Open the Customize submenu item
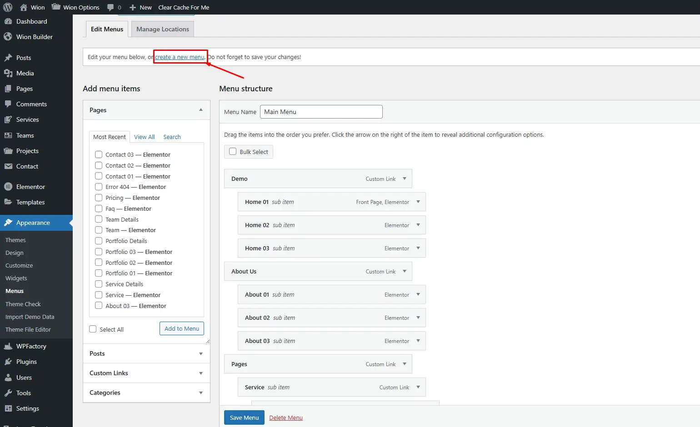Screen dimensions: 700x427 [19, 265]
